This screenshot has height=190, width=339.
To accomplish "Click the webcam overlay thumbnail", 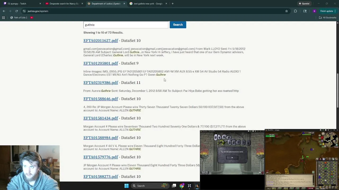I will pos(30,168).
